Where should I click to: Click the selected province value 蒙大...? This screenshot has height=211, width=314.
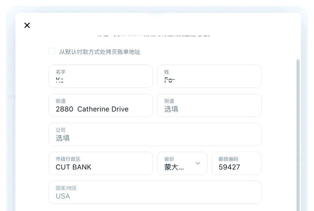coord(174,167)
